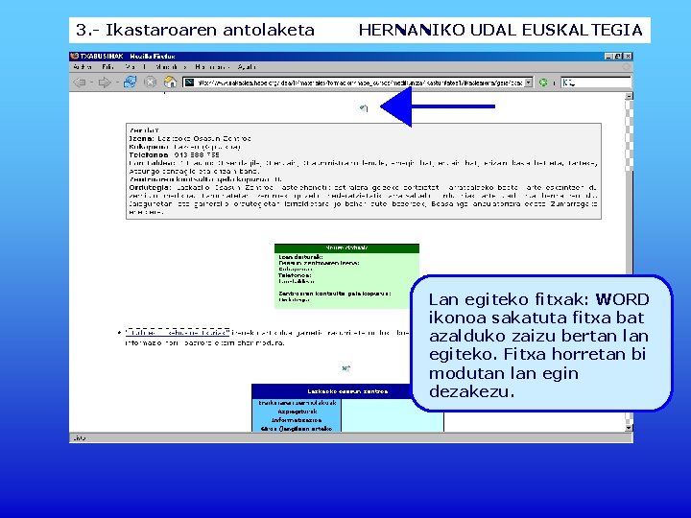Image resolution: width=691 pixels, height=518 pixels.
Task: Click the "Telefonoa:" label in the green table
Action: pos(295,275)
